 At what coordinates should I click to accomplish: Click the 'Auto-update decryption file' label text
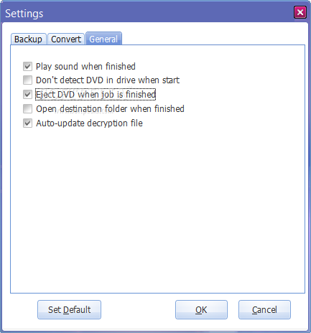[x=89, y=123]
